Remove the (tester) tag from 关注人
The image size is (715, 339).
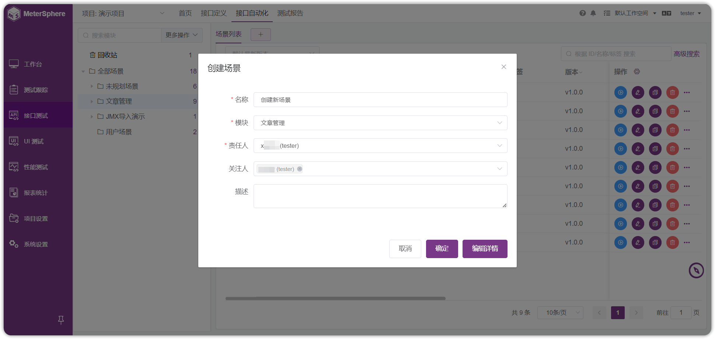[x=300, y=169]
